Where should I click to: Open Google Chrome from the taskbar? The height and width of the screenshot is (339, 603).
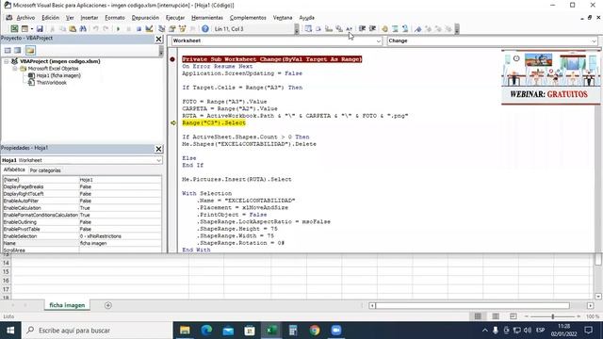[315, 331]
